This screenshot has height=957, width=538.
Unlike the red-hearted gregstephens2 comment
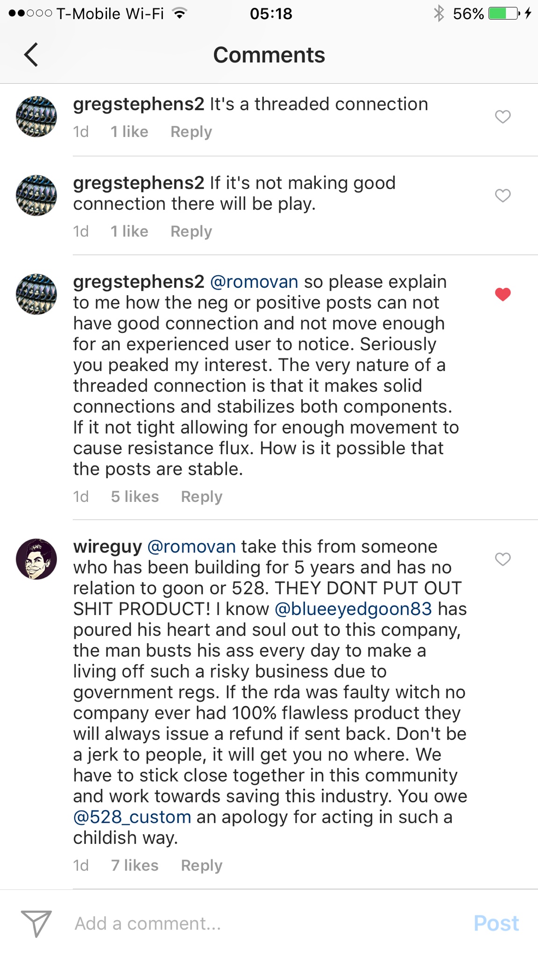(503, 294)
